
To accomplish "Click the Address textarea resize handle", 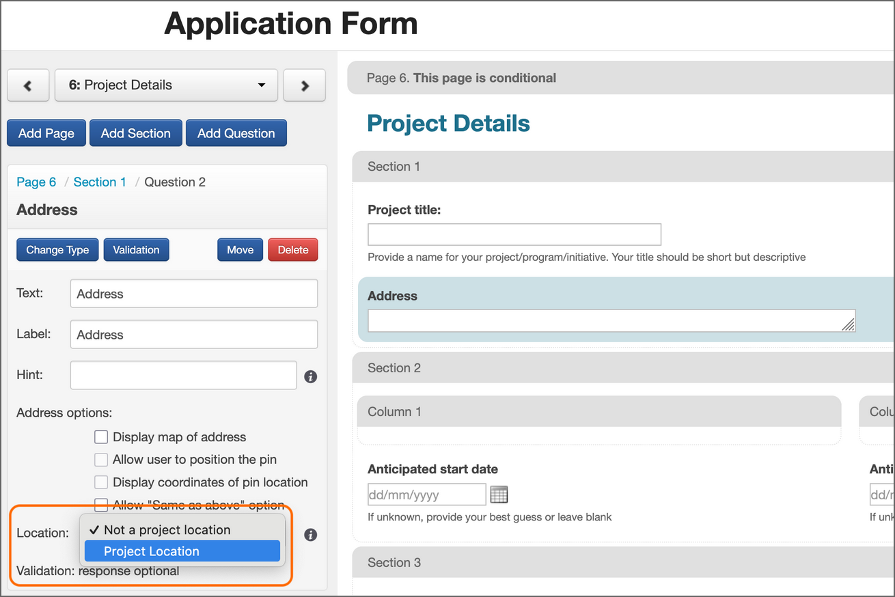I will click(848, 324).
